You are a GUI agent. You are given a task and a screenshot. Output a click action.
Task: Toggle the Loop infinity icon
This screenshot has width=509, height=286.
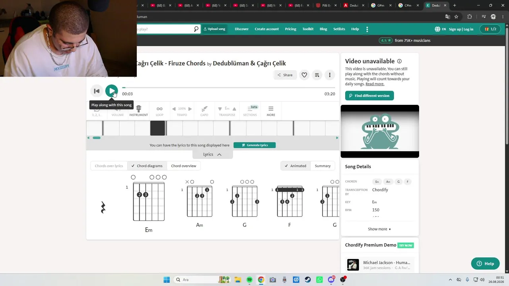(159, 110)
